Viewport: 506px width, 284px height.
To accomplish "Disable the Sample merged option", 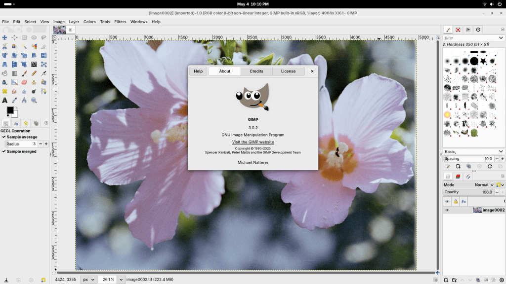I will pos(4,151).
